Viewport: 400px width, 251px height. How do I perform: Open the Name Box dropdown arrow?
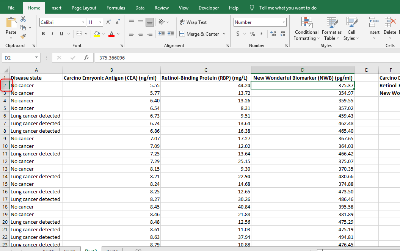pos(36,58)
